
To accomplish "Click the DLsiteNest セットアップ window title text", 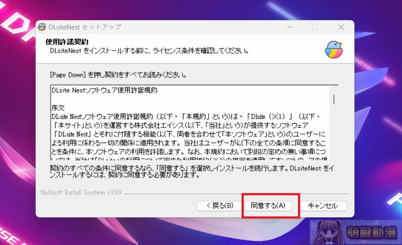I will click(x=85, y=27).
